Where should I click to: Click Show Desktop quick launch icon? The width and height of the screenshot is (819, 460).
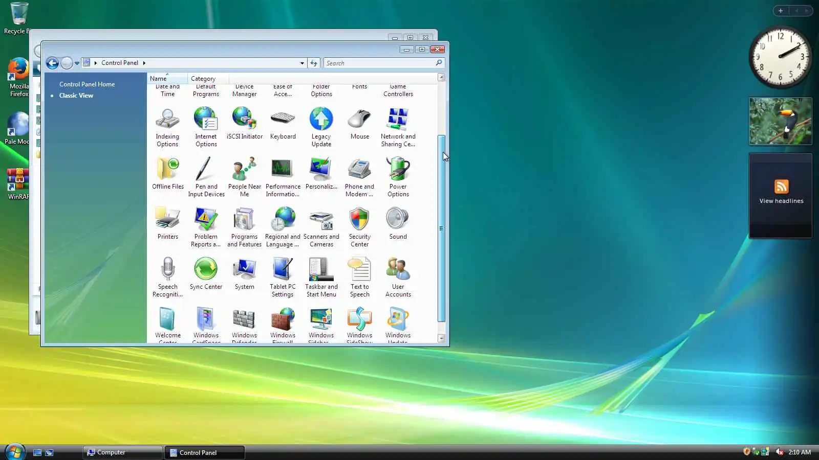[x=37, y=452]
